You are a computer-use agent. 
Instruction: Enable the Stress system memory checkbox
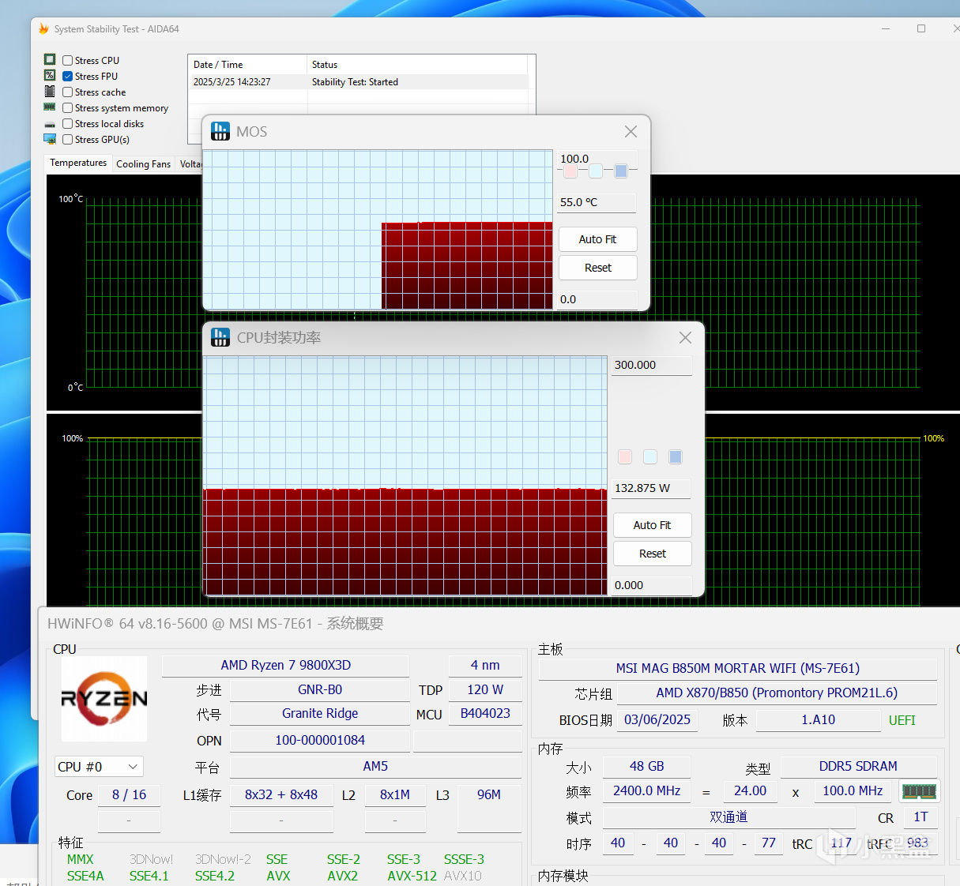click(68, 107)
